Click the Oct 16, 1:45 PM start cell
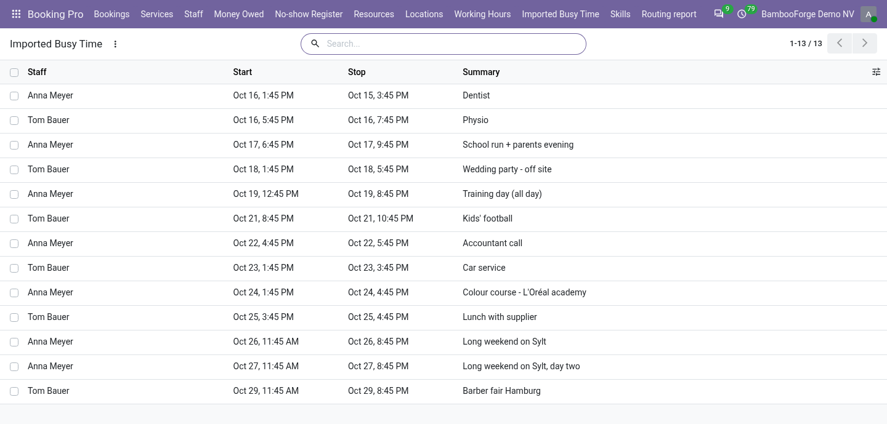Screen dimensions: 887x424 264,95
